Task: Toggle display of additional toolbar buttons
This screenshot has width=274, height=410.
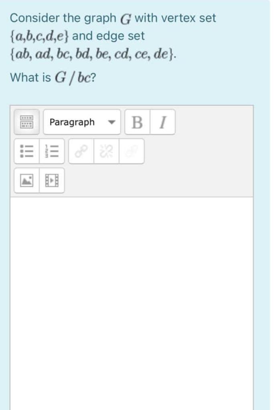Action: tap(26, 122)
